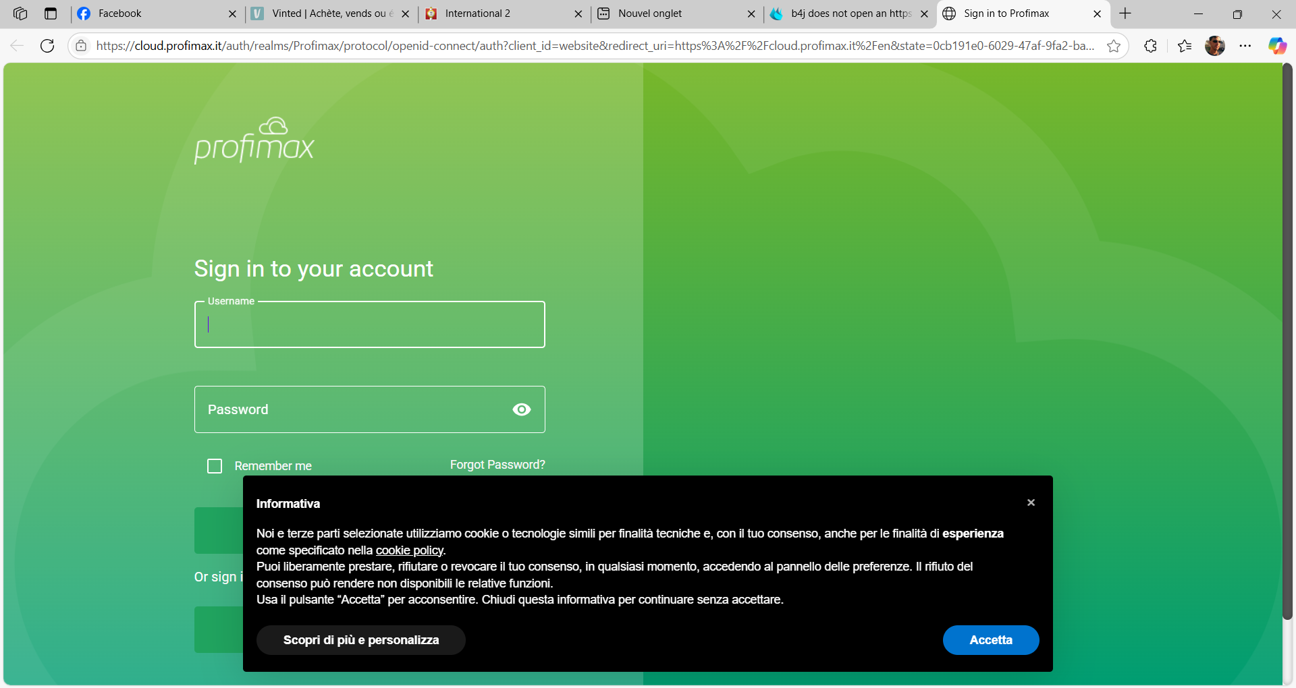Launch the Copilot sidebar

1277,46
